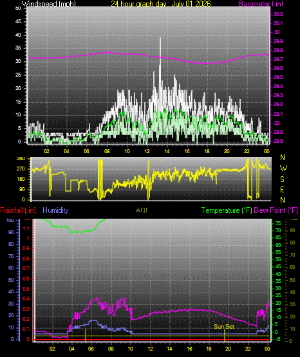Viewport: 300px width, 357px height.
Task: Click the "29.9" barometer axis value
Action: coord(278,41)
